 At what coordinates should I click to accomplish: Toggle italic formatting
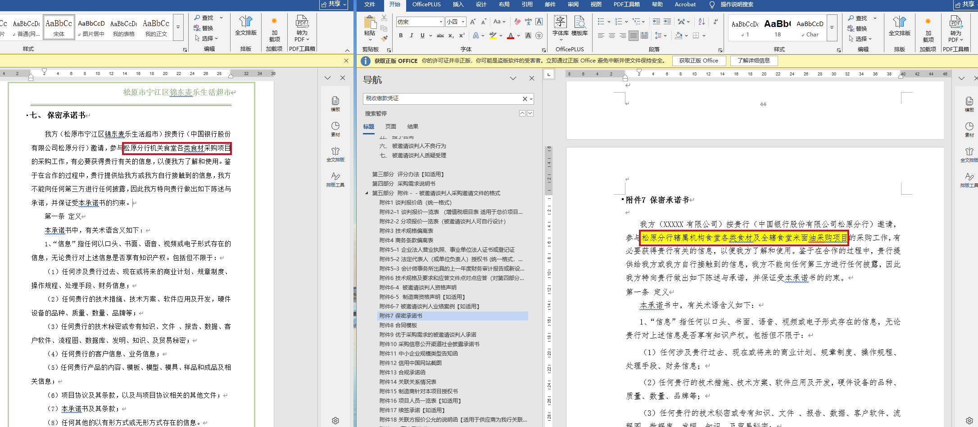412,36
